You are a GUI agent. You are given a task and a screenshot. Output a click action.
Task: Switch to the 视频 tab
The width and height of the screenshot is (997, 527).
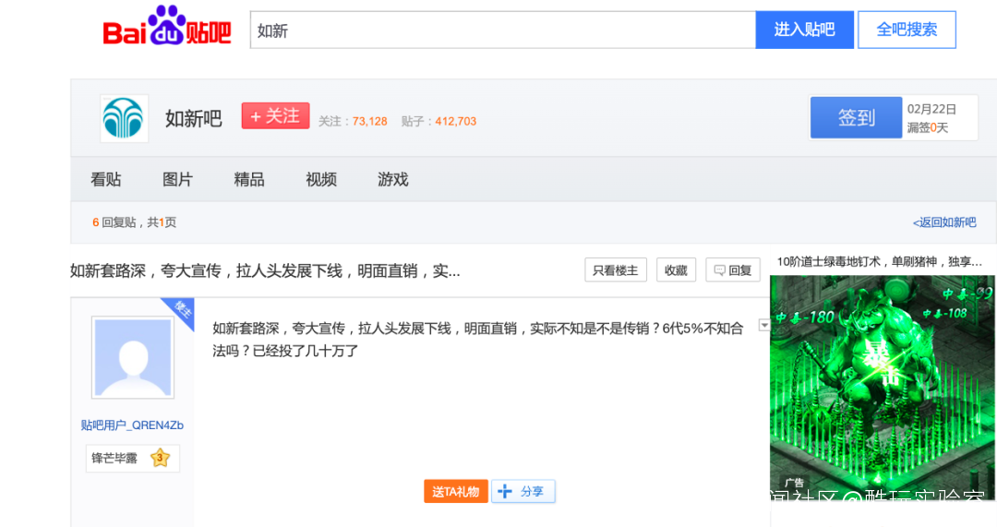tap(321, 180)
